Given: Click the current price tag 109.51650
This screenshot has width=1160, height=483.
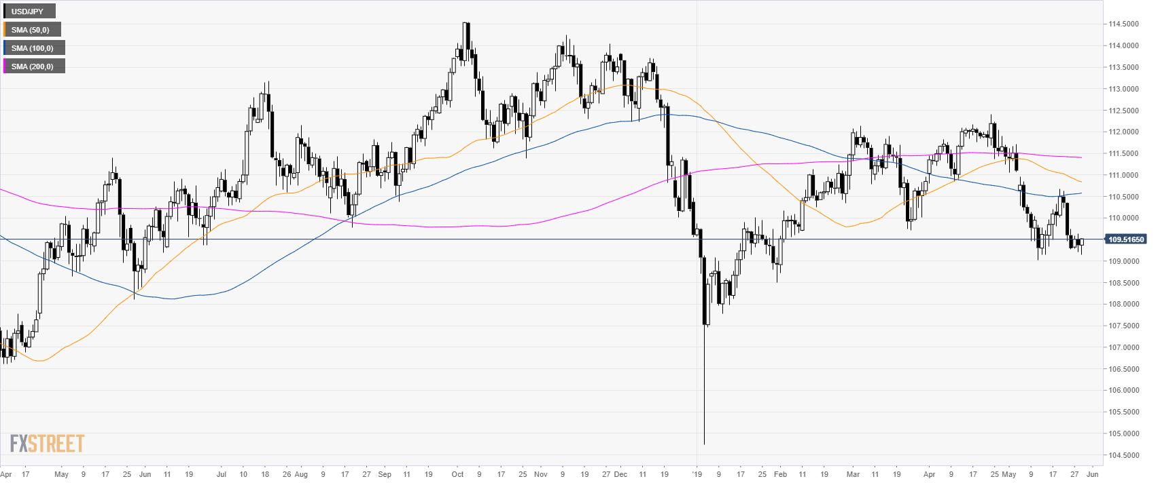Looking at the screenshot, I should click(x=1126, y=239).
